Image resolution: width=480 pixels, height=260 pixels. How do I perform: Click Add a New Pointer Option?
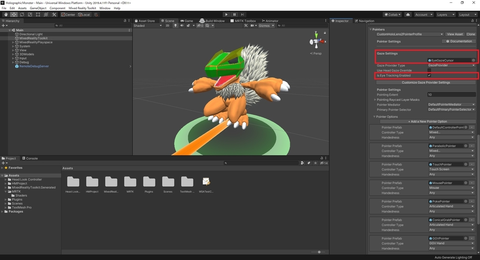pyautogui.click(x=428, y=122)
